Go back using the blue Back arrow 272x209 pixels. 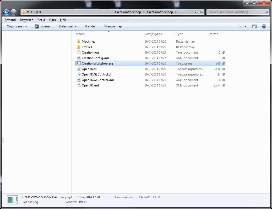(x=6, y=12)
